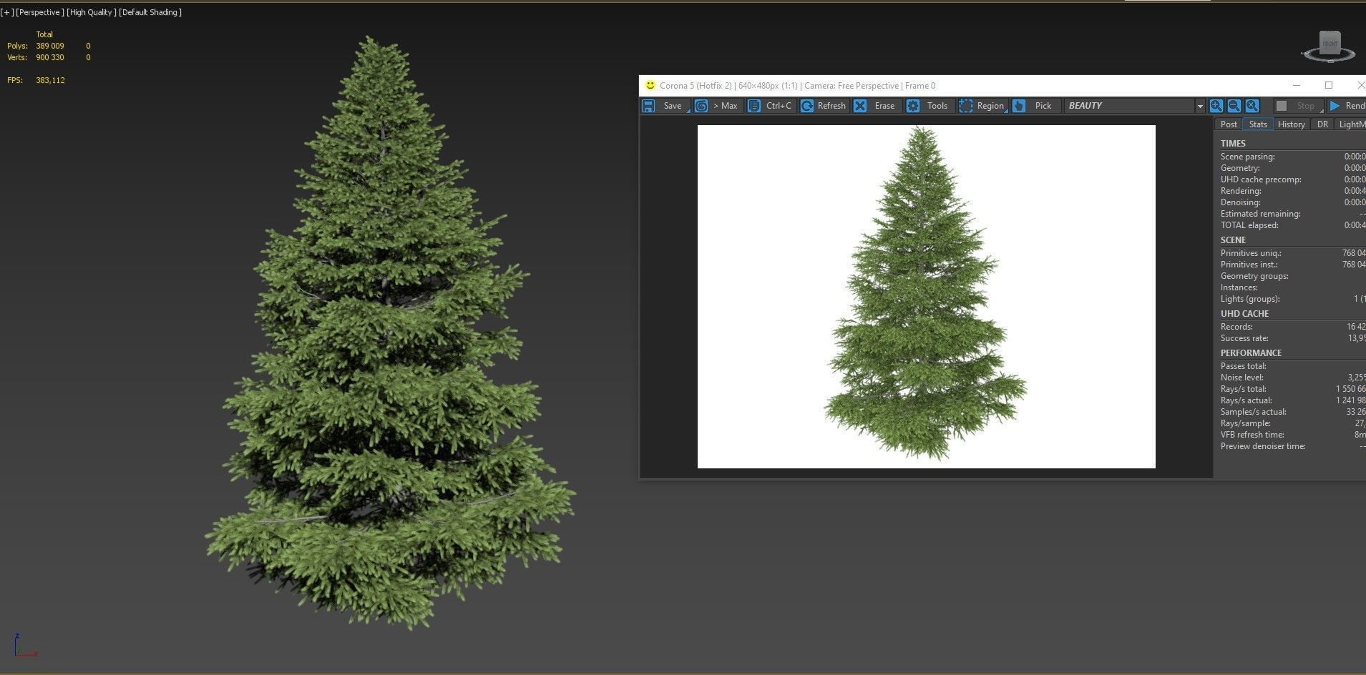
Task: Click the PERFORMANCE section heading
Action: click(x=1251, y=353)
